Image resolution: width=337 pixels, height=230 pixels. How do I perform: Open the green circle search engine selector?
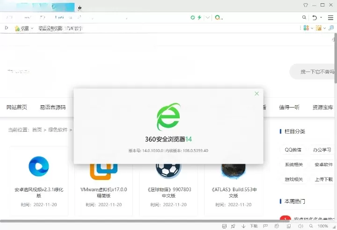point(218,17)
